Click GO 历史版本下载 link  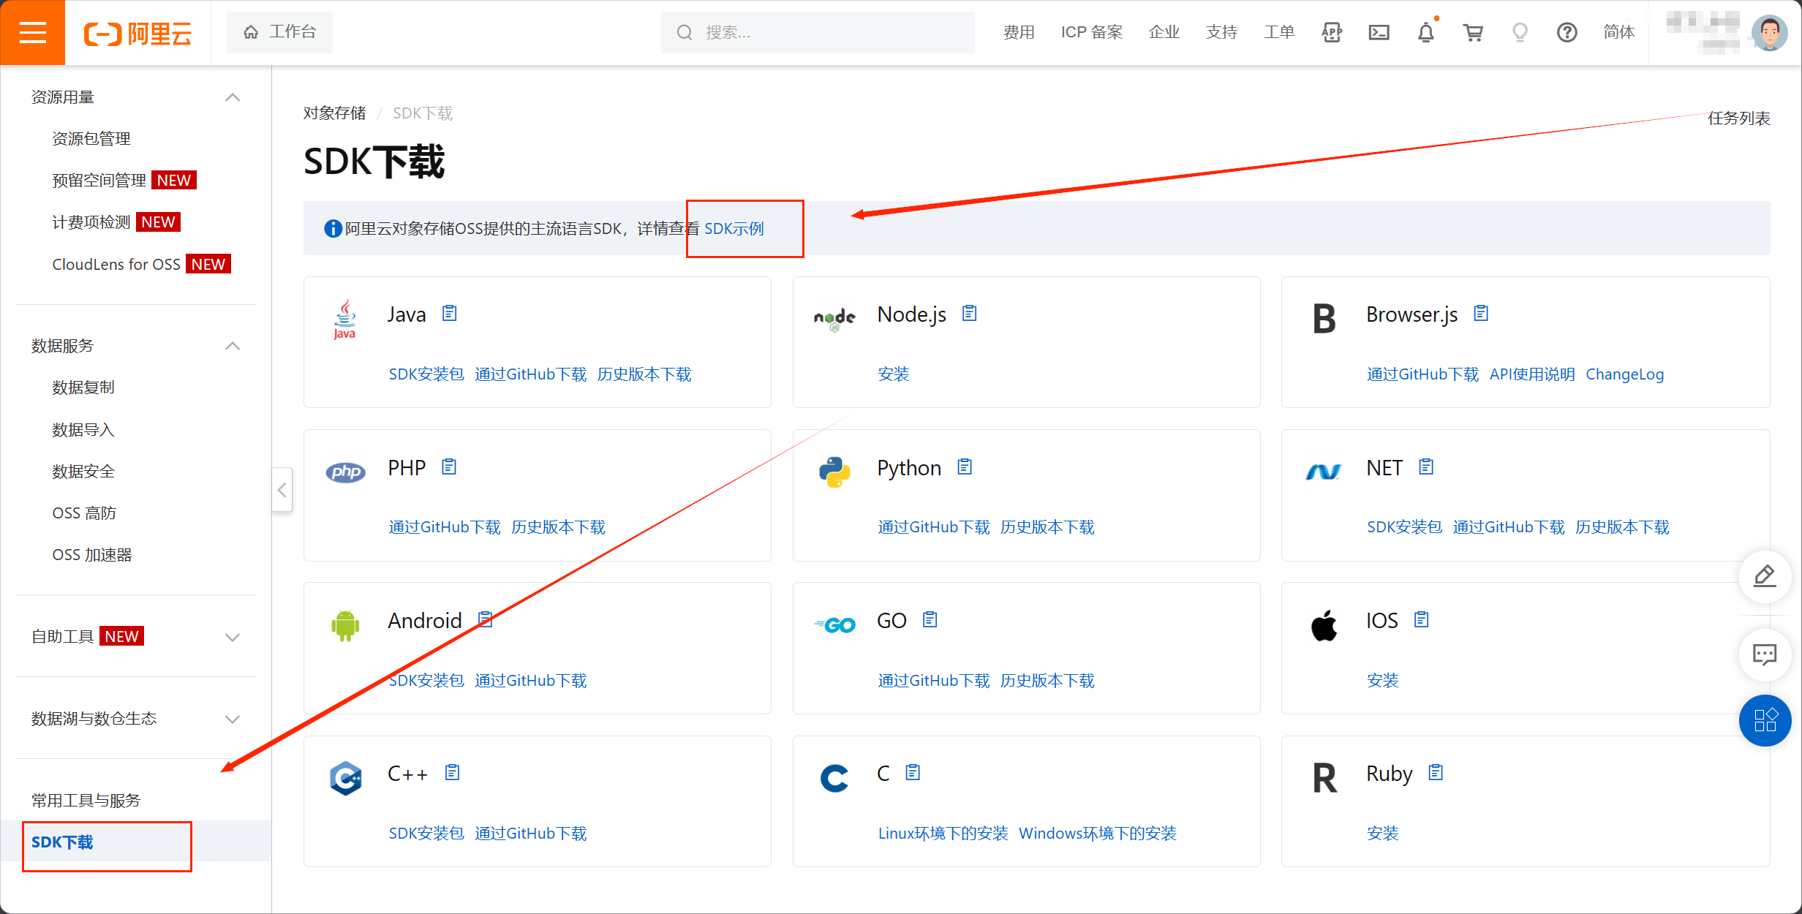(x=1047, y=680)
